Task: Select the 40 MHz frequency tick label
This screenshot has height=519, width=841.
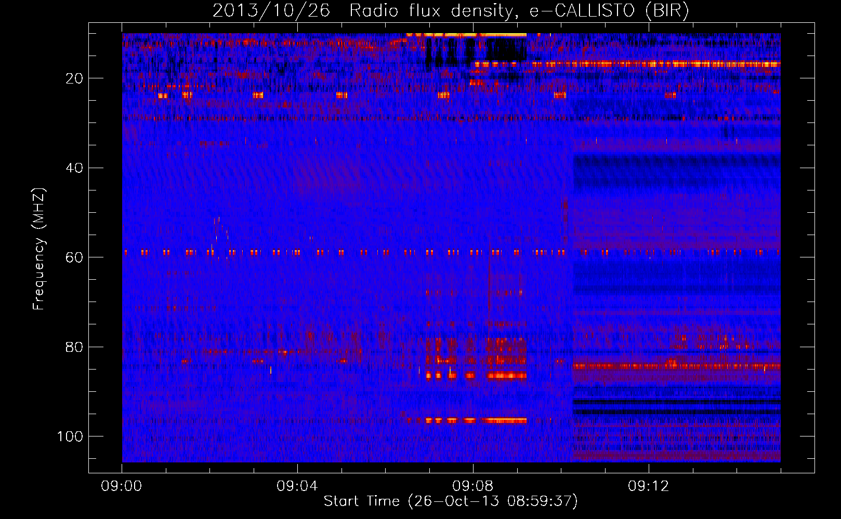Action: click(x=74, y=168)
